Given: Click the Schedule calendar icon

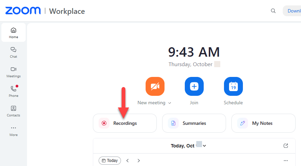Looking at the screenshot, I should pyautogui.click(x=233, y=86).
